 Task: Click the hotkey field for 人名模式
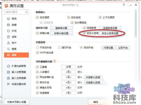[69, 72]
